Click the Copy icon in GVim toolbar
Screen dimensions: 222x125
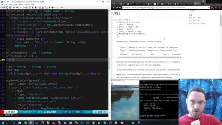[24, 7]
